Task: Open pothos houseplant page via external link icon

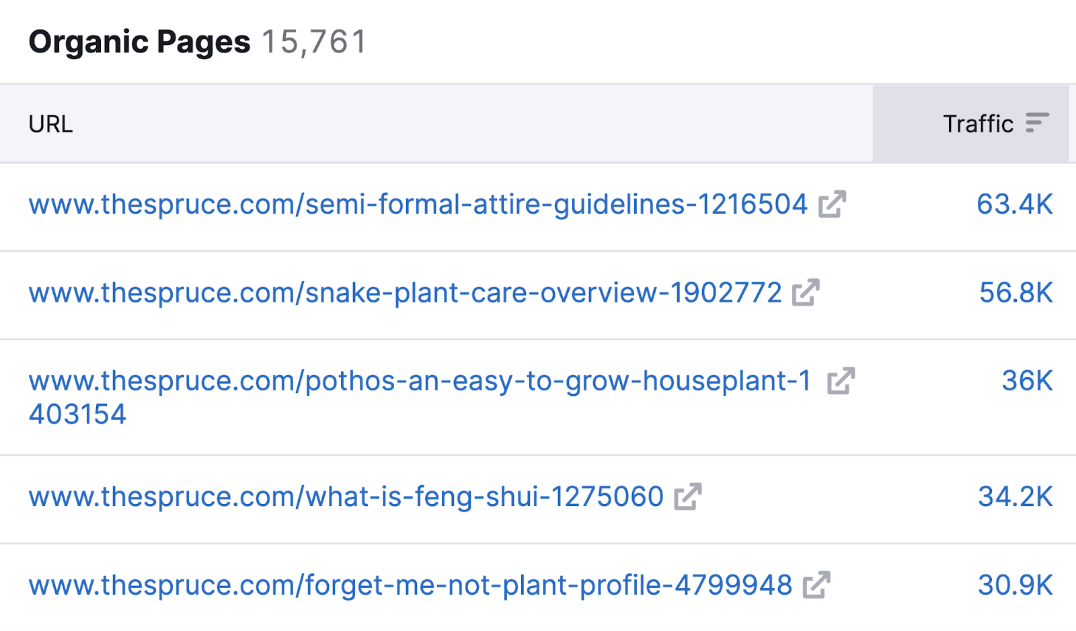Action: [x=839, y=381]
